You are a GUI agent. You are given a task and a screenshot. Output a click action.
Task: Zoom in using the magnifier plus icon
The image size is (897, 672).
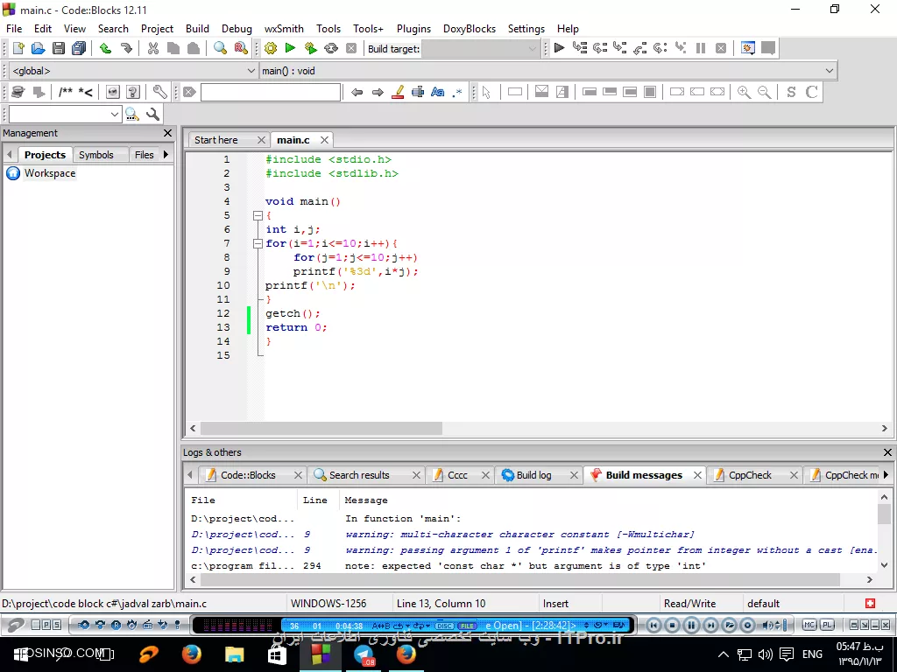[744, 92]
